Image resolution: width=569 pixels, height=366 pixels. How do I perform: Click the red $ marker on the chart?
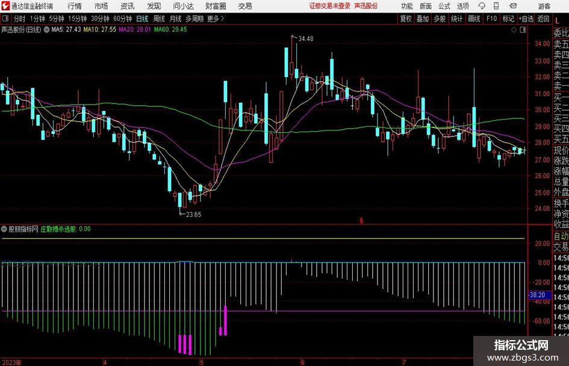(x=361, y=221)
